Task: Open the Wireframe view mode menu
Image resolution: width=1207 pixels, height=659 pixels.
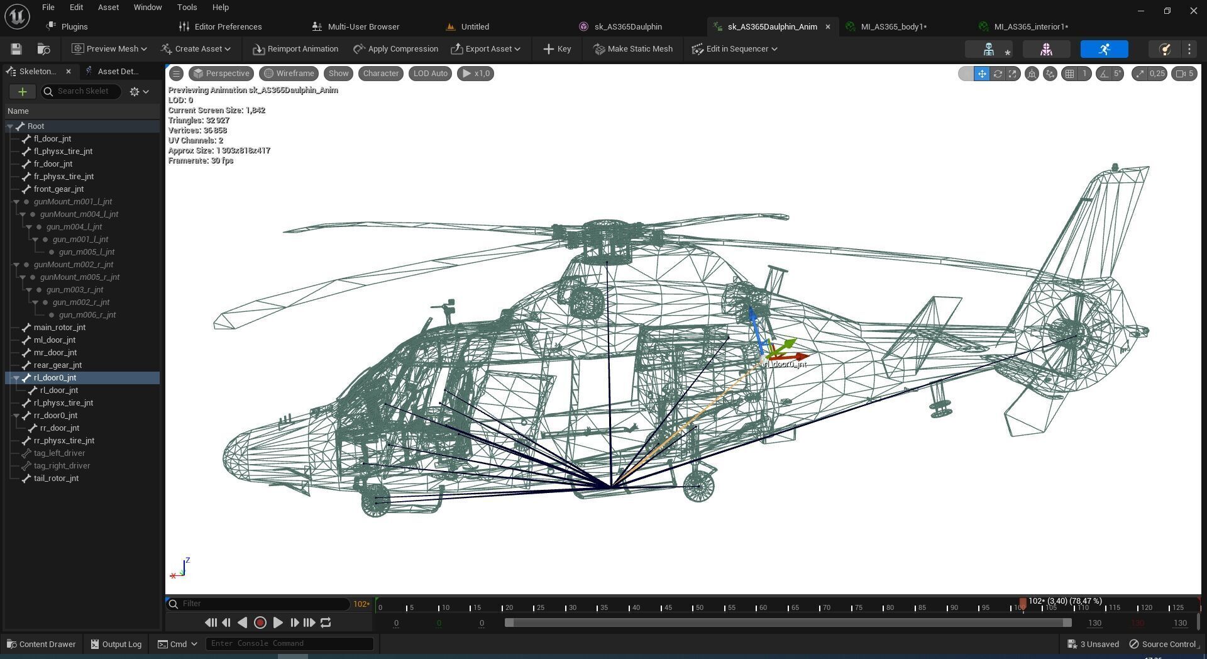Action: (289, 74)
